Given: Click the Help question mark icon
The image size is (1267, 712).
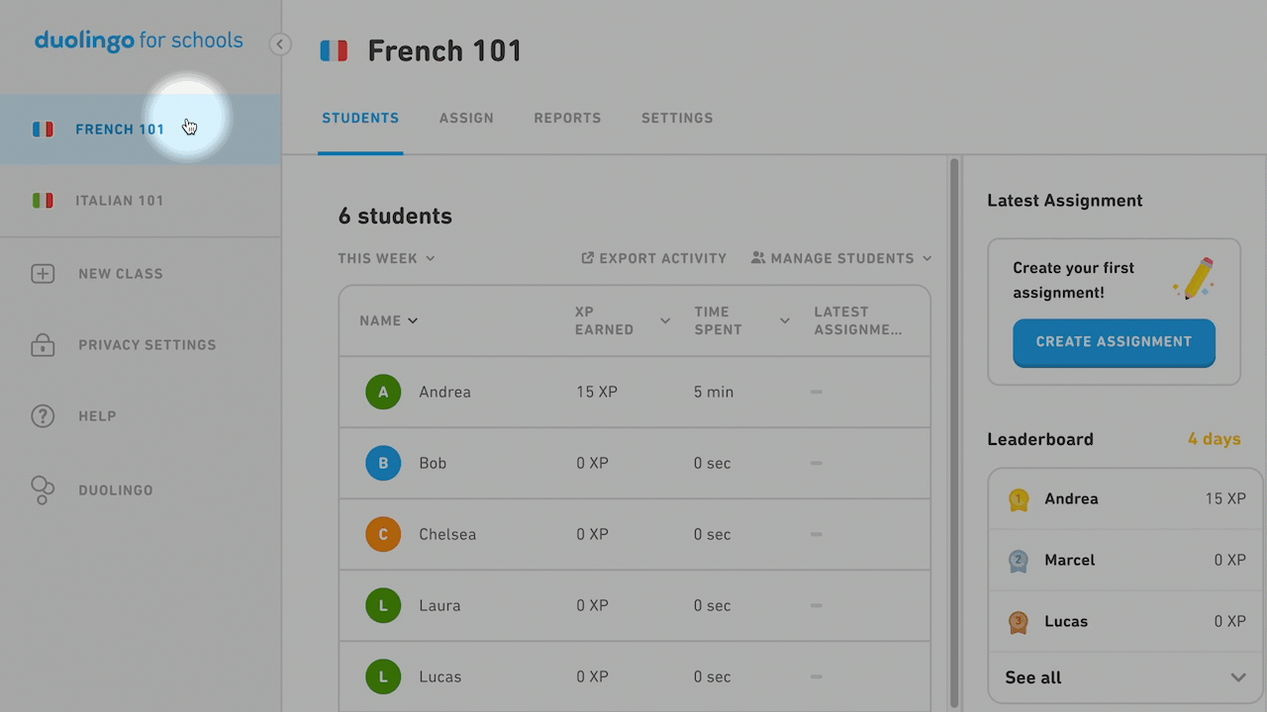Looking at the screenshot, I should (x=43, y=416).
